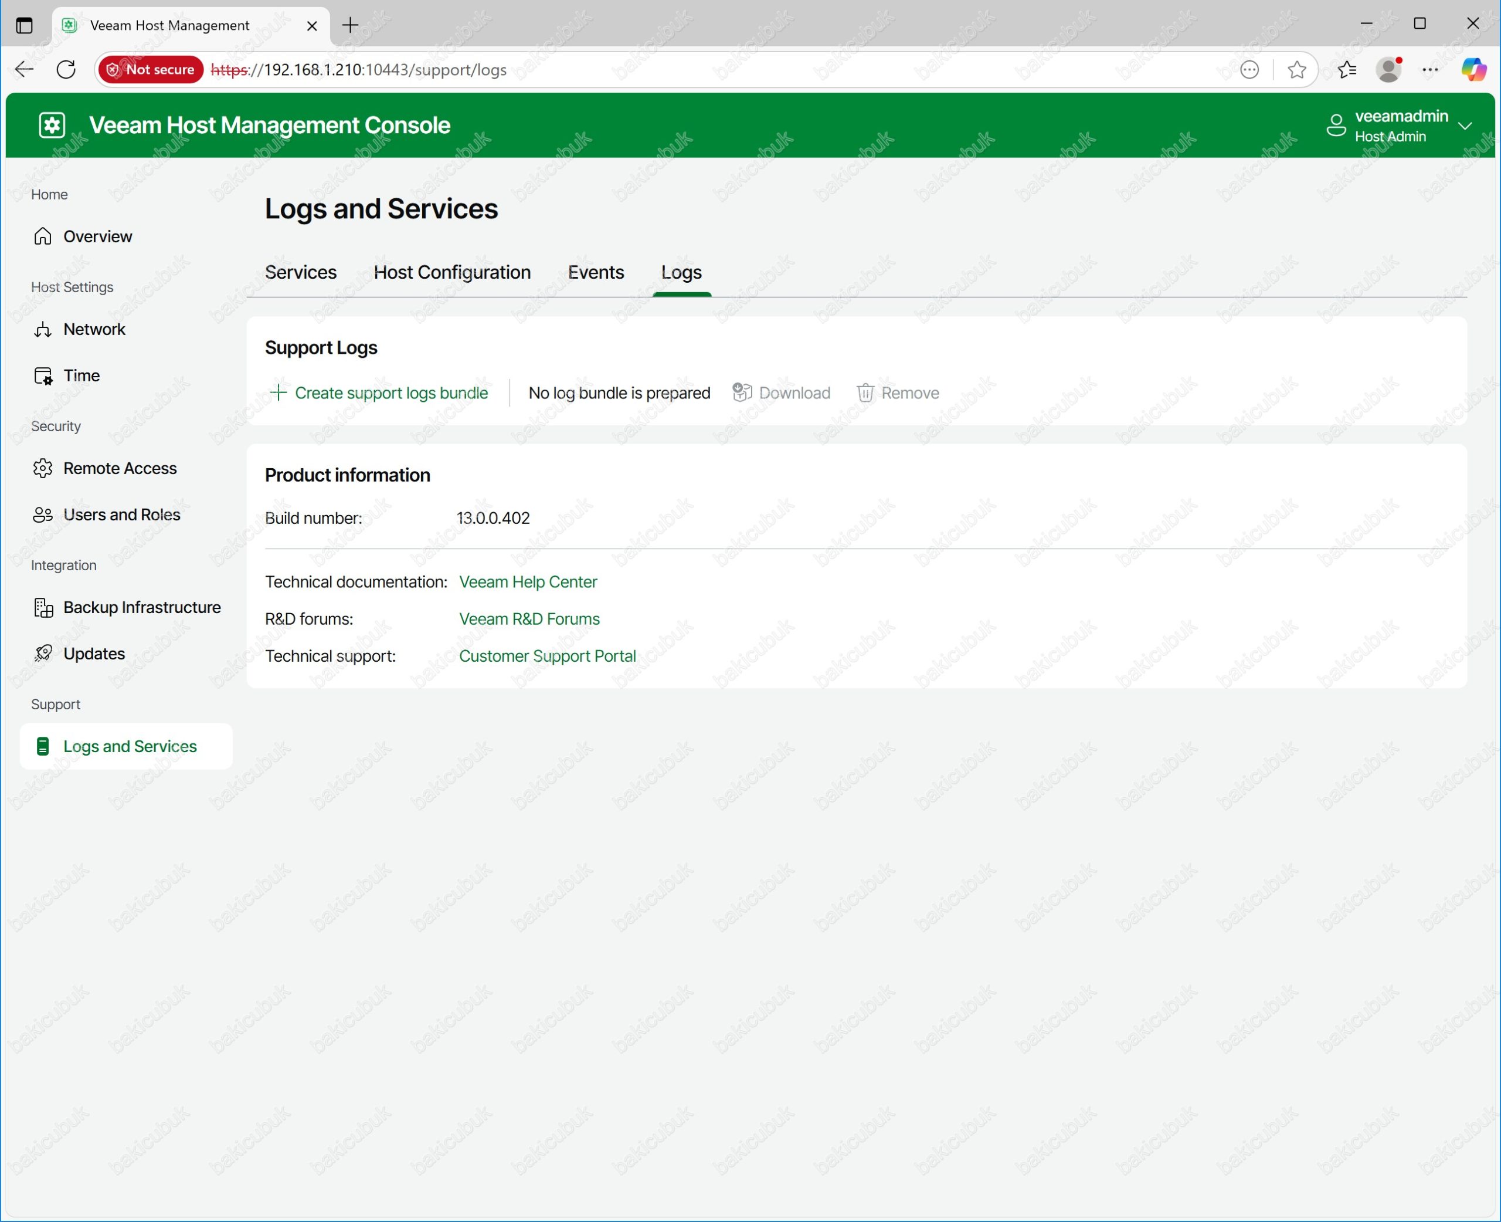Click 'No log bundle is prepared' status text
This screenshot has height=1222, width=1501.
(x=619, y=393)
